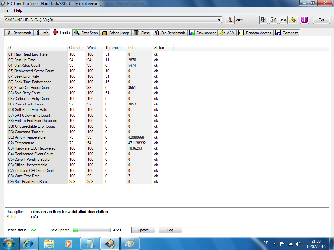Viewport: 334px width, 250px height.
Task: Open the File menu
Action: tap(5, 10)
